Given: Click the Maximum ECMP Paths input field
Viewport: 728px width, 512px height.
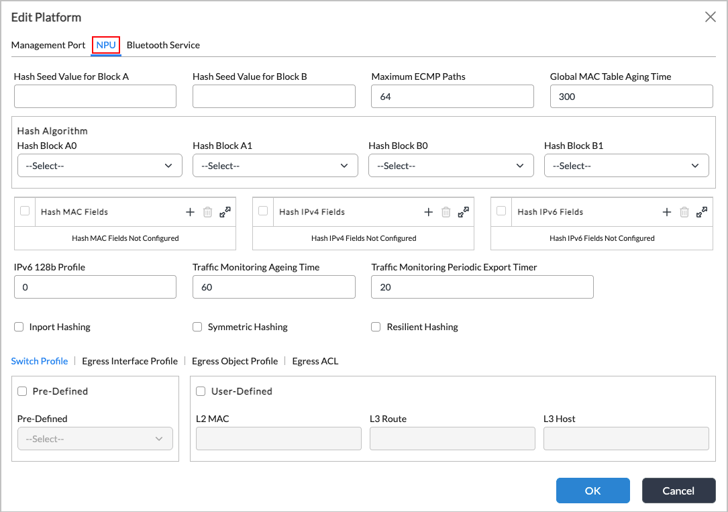Looking at the screenshot, I should tap(452, 97).
